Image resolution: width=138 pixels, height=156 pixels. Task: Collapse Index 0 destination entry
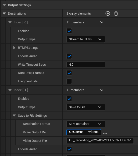tap(10, 22)
